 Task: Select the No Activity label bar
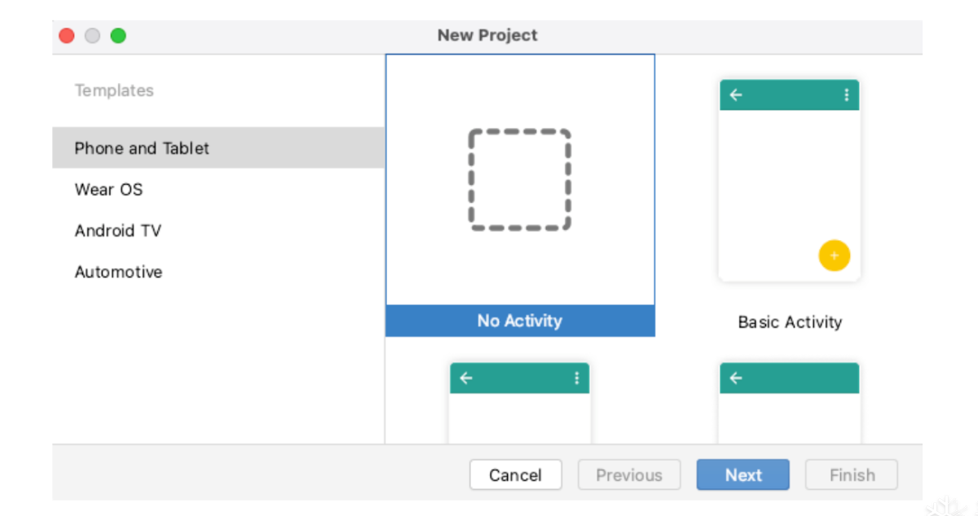pos(520,321)
